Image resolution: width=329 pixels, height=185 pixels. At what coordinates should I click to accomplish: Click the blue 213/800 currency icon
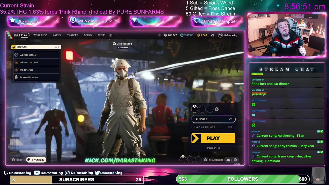182,35
